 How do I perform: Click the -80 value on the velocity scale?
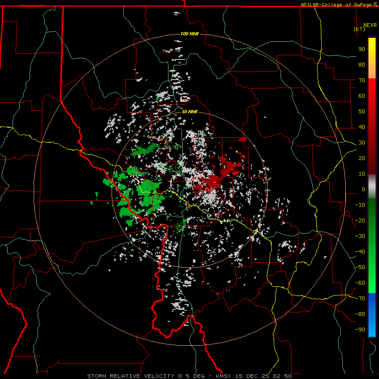click(x=360, y=314)
